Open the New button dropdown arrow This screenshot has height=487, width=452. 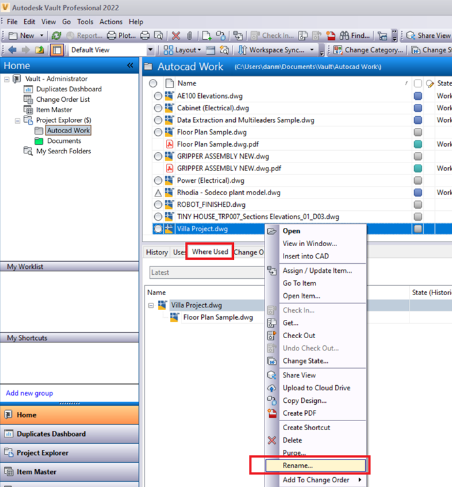click(x=42, y=36)
